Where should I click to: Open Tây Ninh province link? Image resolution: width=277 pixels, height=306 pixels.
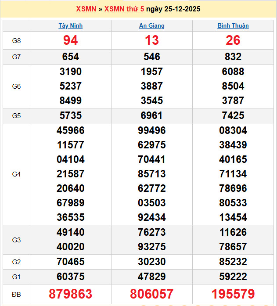point(70,25)
